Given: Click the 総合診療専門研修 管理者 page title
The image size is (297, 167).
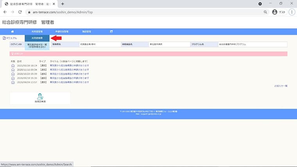Looking at the screenshot, I should click(28, 22).
